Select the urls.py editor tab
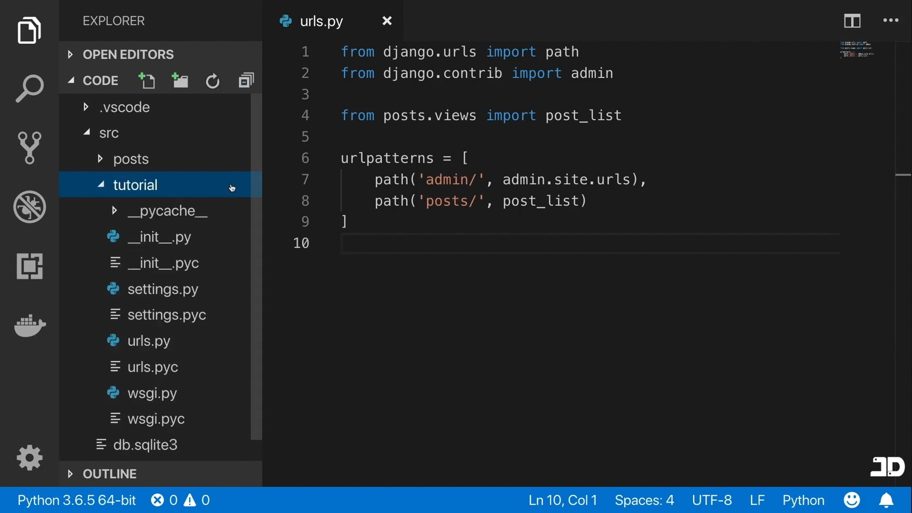 click(x=321, y=21)
